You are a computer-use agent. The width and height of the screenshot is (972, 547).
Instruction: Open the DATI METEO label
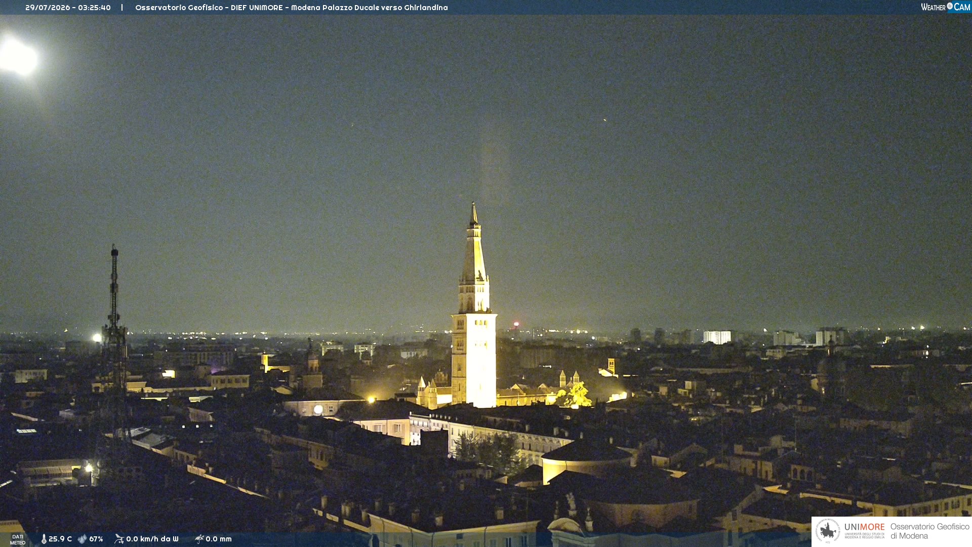(x=18, y=539)
